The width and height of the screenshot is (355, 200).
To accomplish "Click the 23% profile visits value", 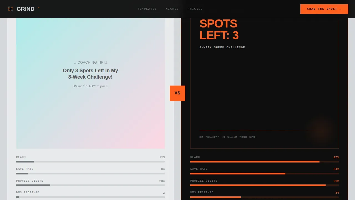I will pos(162,181).
